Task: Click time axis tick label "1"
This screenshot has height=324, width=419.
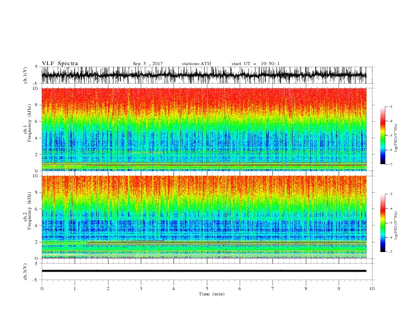Action: (x=75, y=289)
